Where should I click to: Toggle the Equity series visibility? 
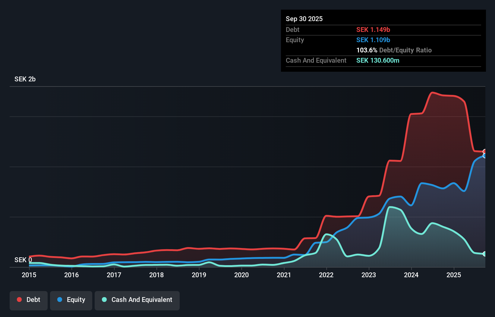click(x=71, y=300)
